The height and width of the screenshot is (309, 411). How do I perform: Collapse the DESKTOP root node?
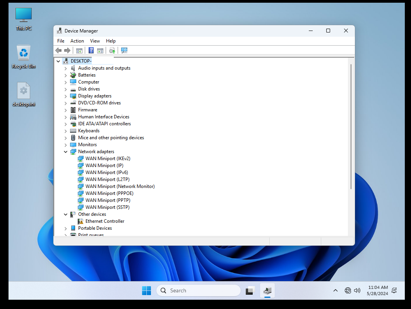tap(58, 61)
